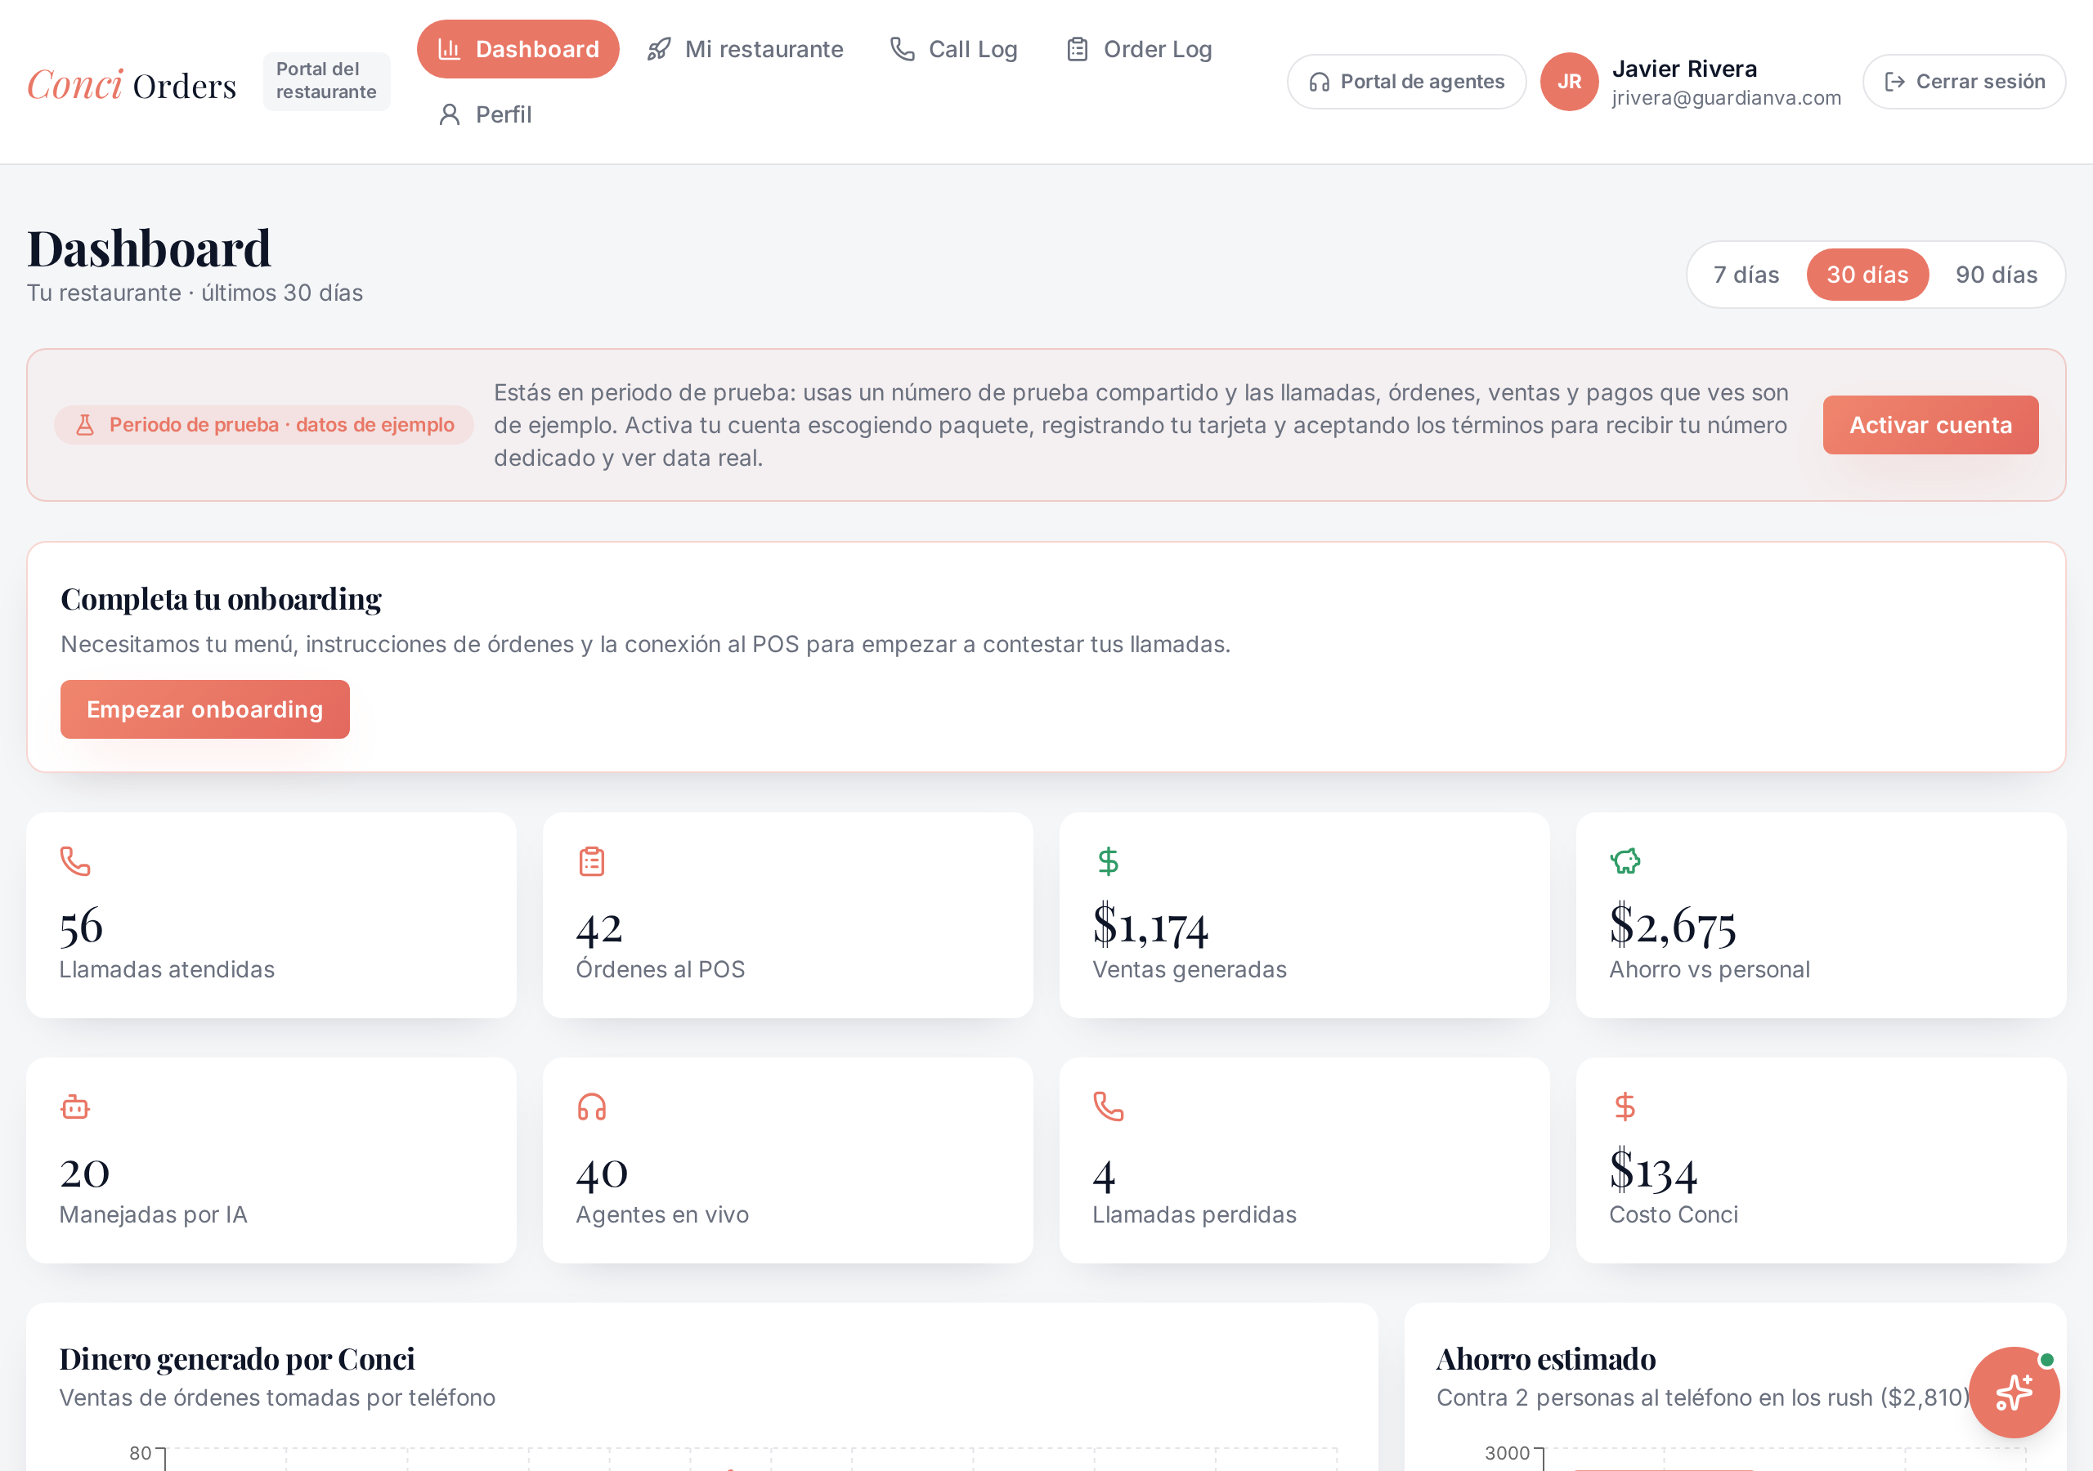Click the person icon beside Perfil

click(449, 115)
